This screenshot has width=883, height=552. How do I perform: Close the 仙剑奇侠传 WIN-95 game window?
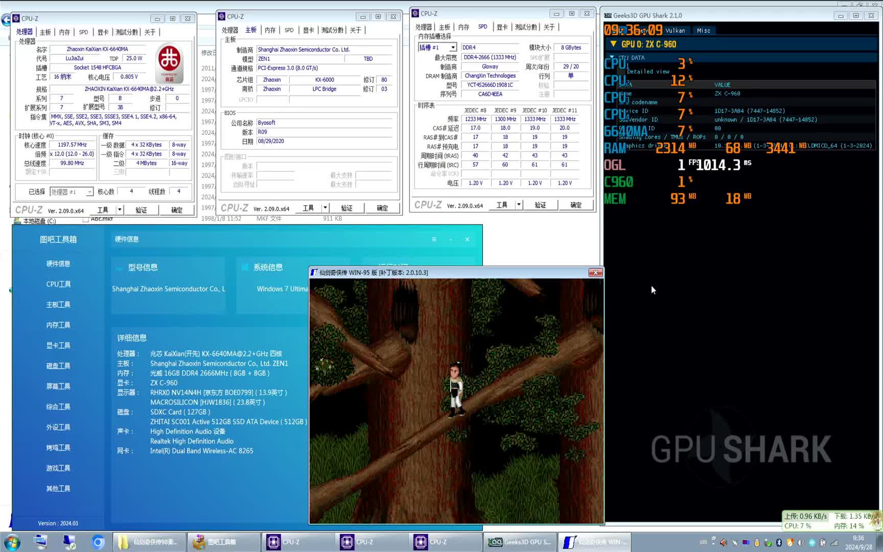[x=595, y=272]
